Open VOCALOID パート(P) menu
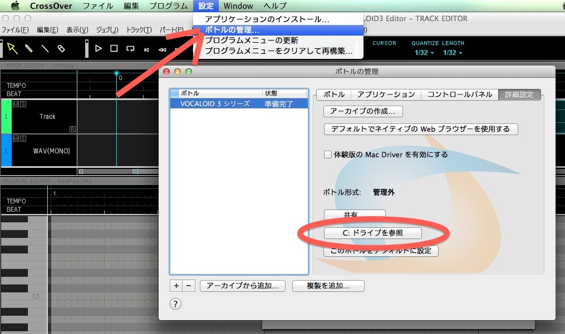The width and height of the screenshot is (565, 334). [x=171, y=30]
